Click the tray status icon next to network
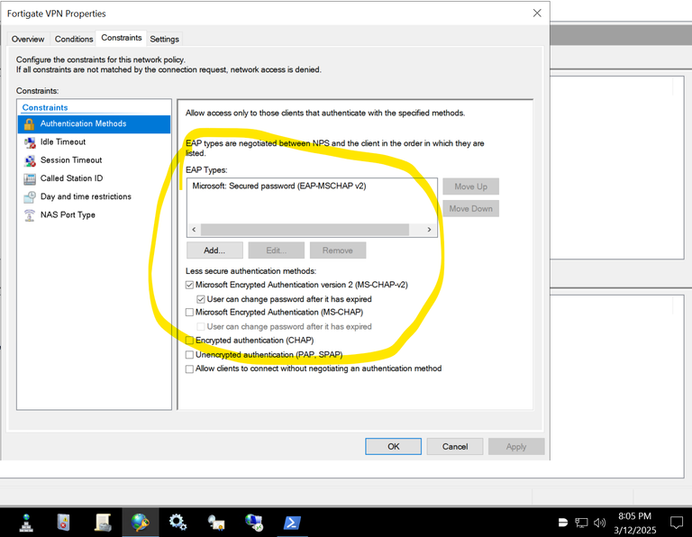692x537 pixels. pyautogui.click(x=562, y=523)
